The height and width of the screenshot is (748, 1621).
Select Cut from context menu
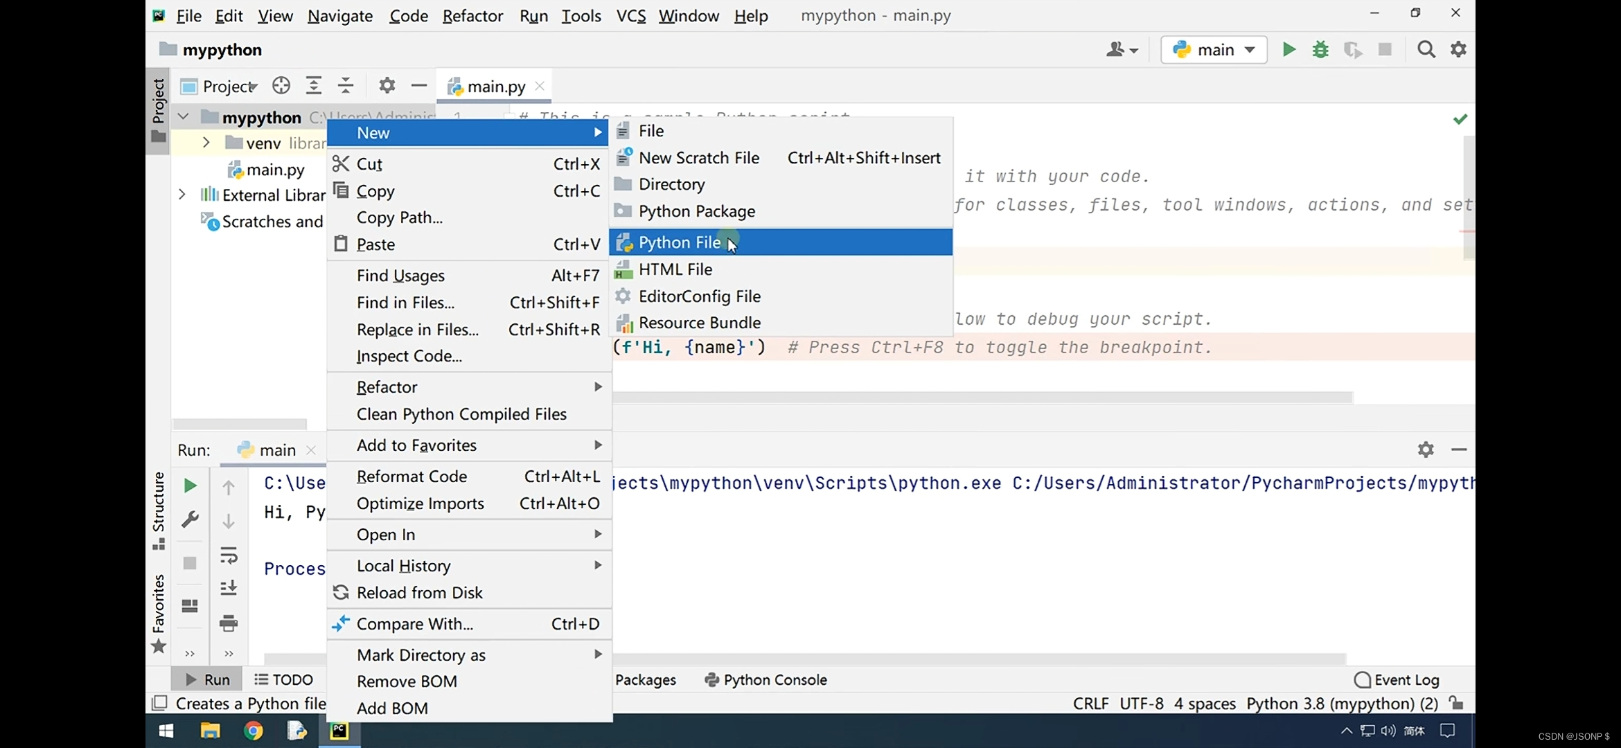pyautogui.click(x=469, y=164)
